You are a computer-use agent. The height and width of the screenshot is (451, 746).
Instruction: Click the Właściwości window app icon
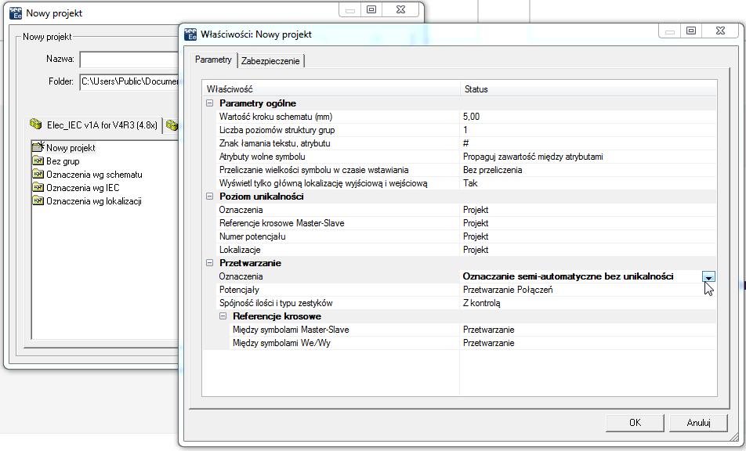click(x=190, y=34)
